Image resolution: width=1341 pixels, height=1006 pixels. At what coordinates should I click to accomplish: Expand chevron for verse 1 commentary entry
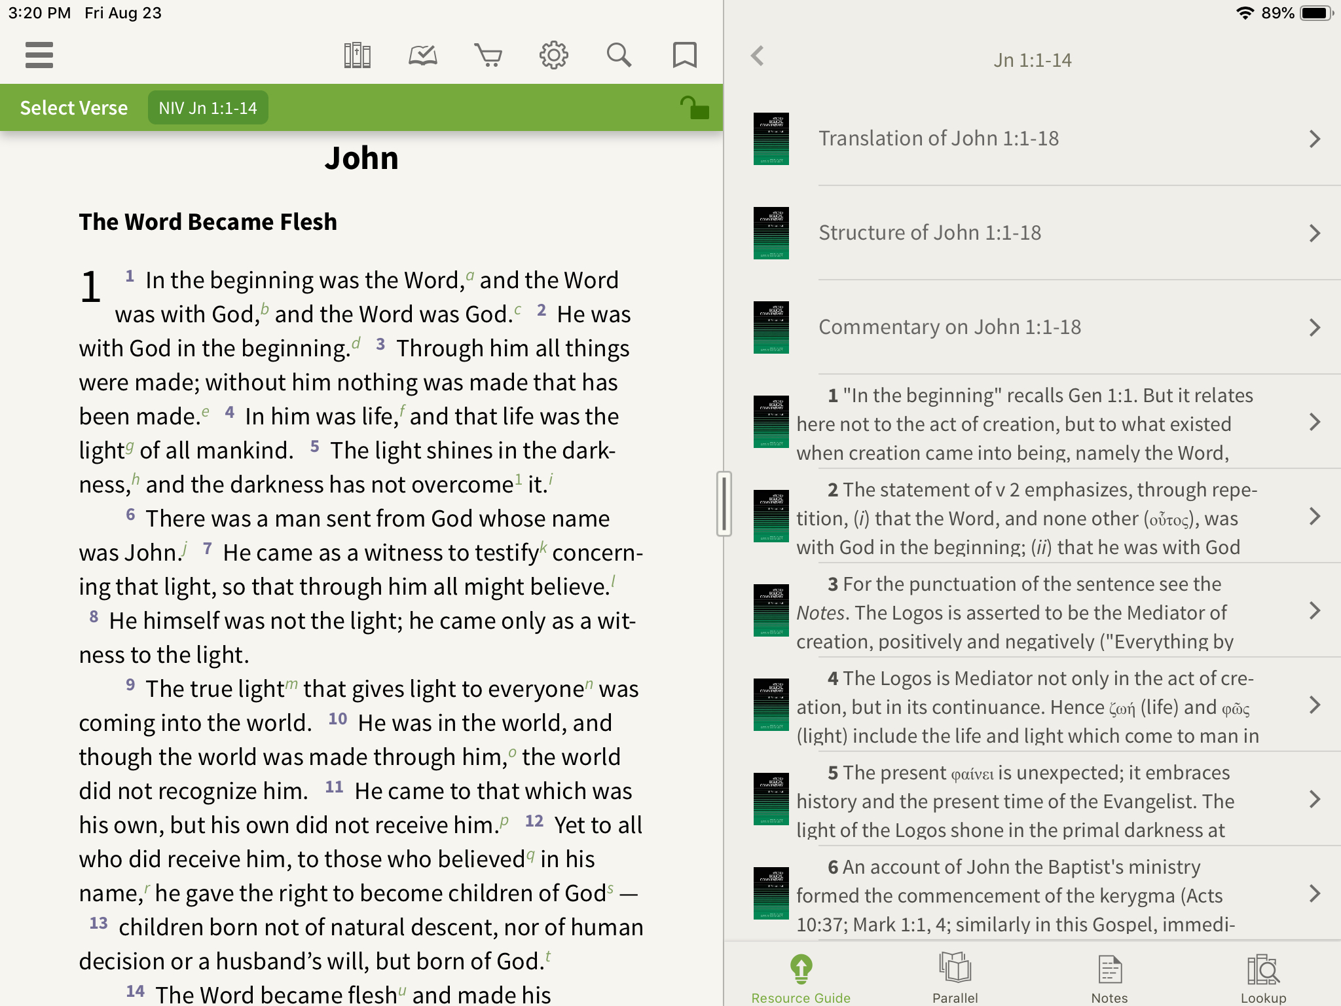coord(1315,422)
